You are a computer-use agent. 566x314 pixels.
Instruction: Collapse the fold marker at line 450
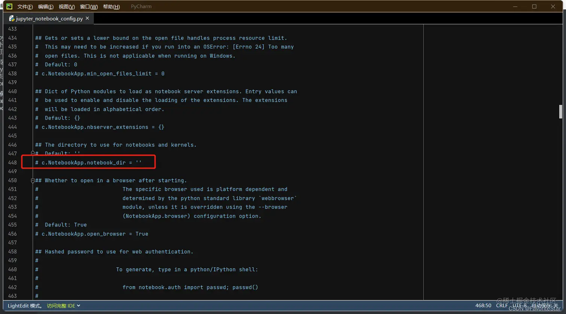(33, 181)
